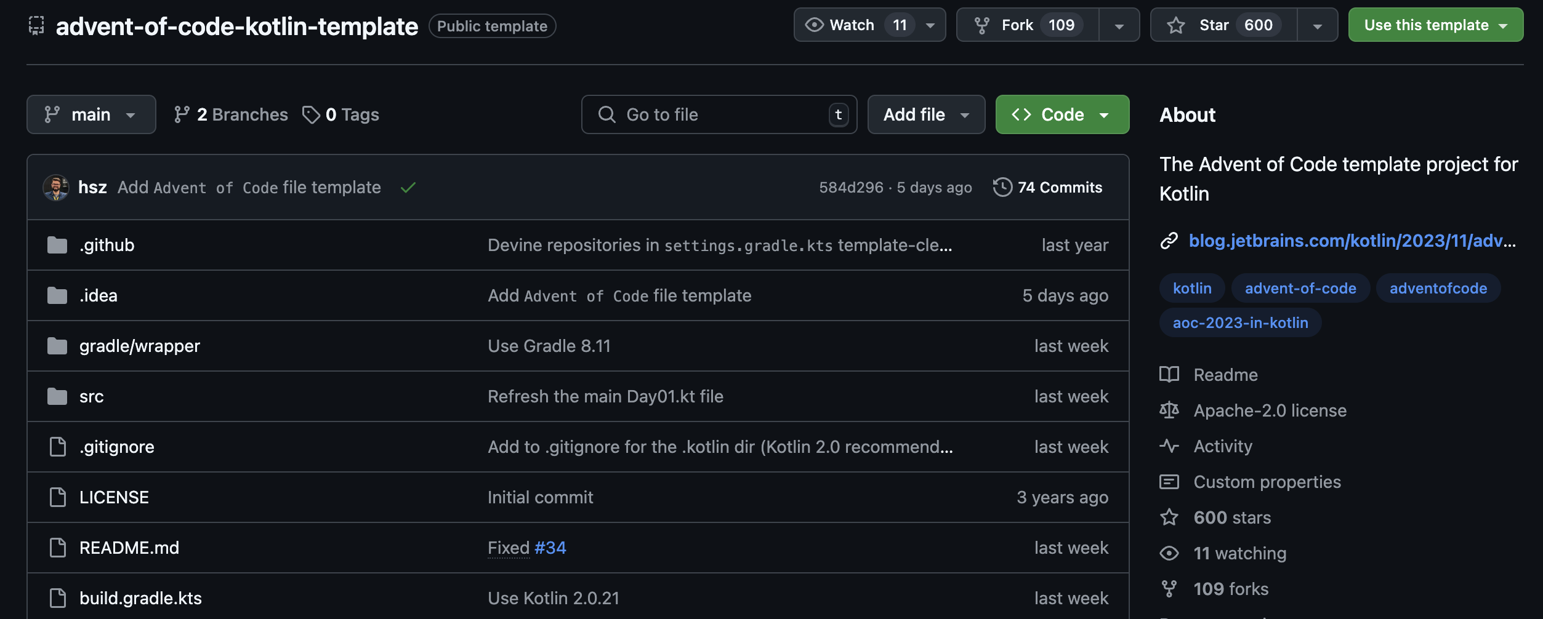The width and height of the screenshot is (1543, 619).
Task: Open 'Use Gradle 8.11' commit message
Action: [x=549, y=346]
